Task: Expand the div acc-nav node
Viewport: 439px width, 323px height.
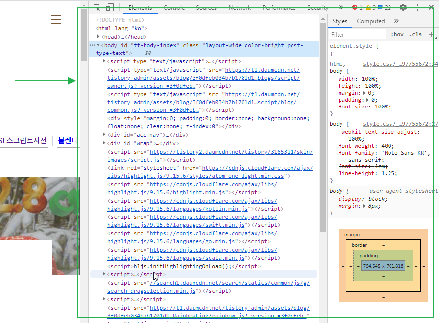Action: coord(104,134)
